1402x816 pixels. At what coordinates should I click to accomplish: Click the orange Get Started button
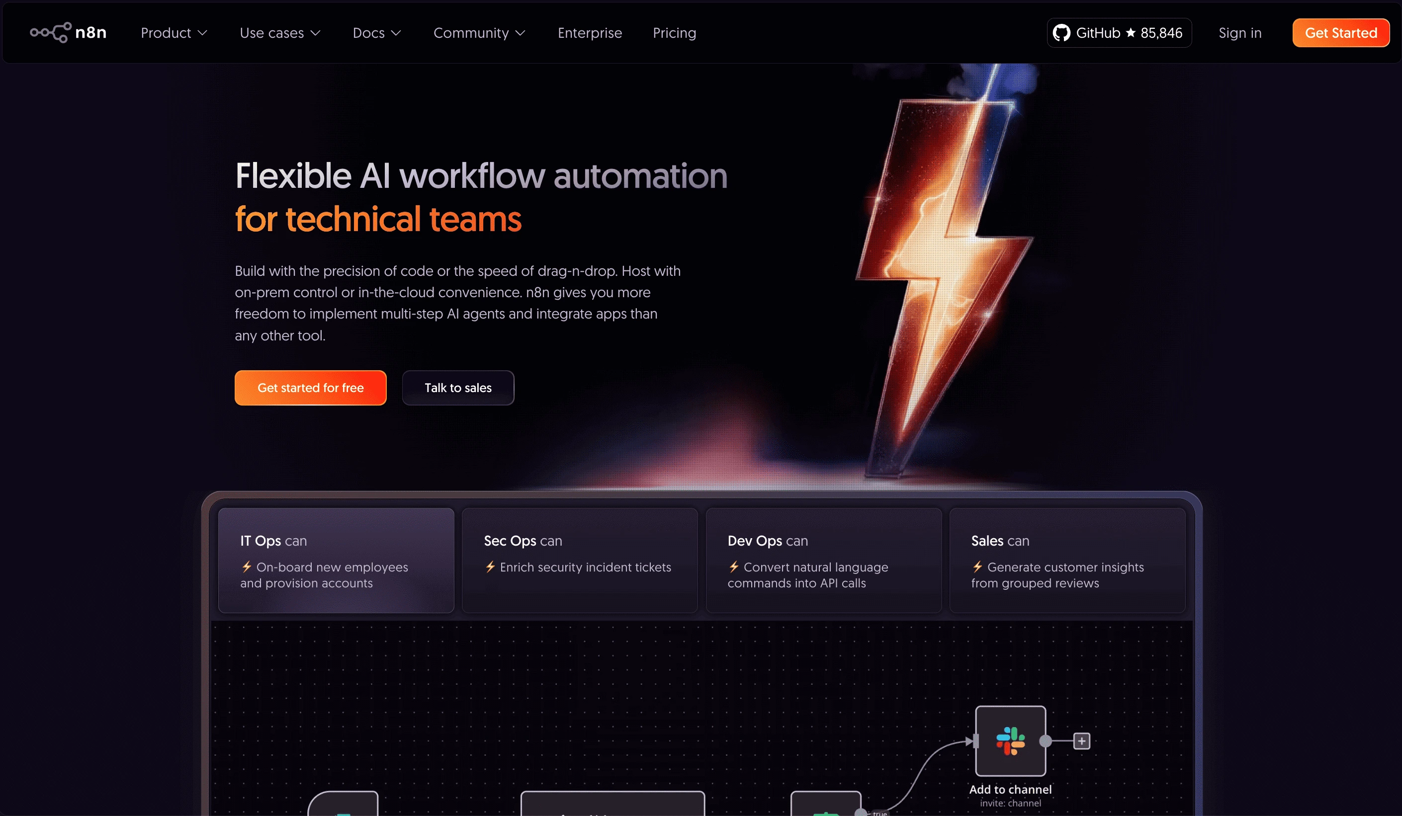point(1341,32)
